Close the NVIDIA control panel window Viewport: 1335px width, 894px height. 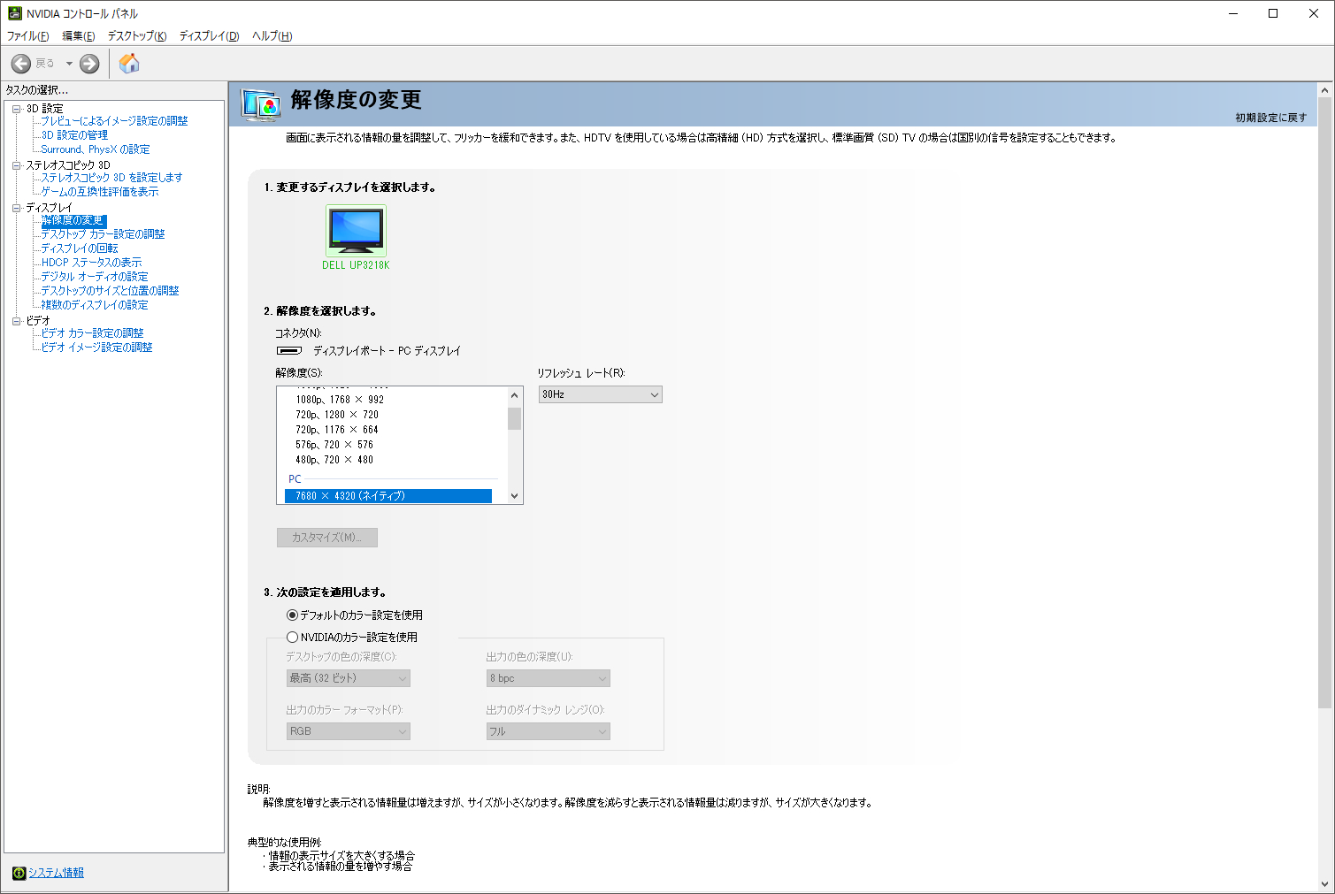click(x=1314, y=13)
